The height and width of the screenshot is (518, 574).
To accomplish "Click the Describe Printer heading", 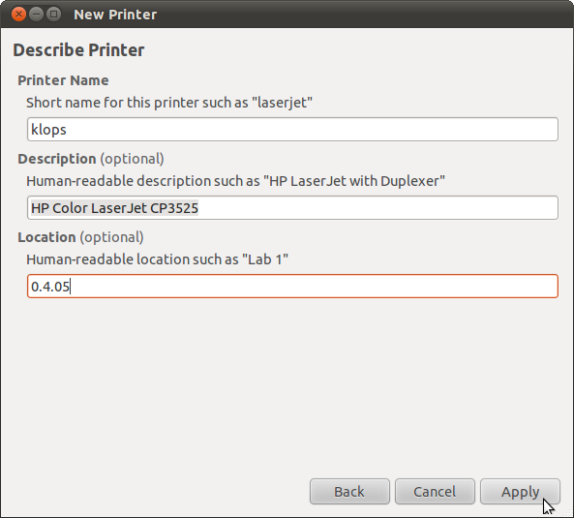I will coord(78,50).
